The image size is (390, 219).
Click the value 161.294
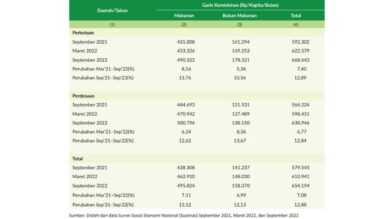241,42
